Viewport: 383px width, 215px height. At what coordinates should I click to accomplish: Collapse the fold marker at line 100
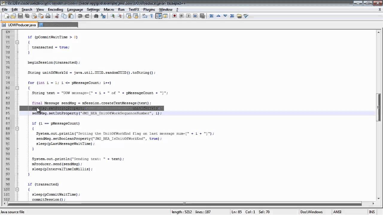(x=17, y=189)
